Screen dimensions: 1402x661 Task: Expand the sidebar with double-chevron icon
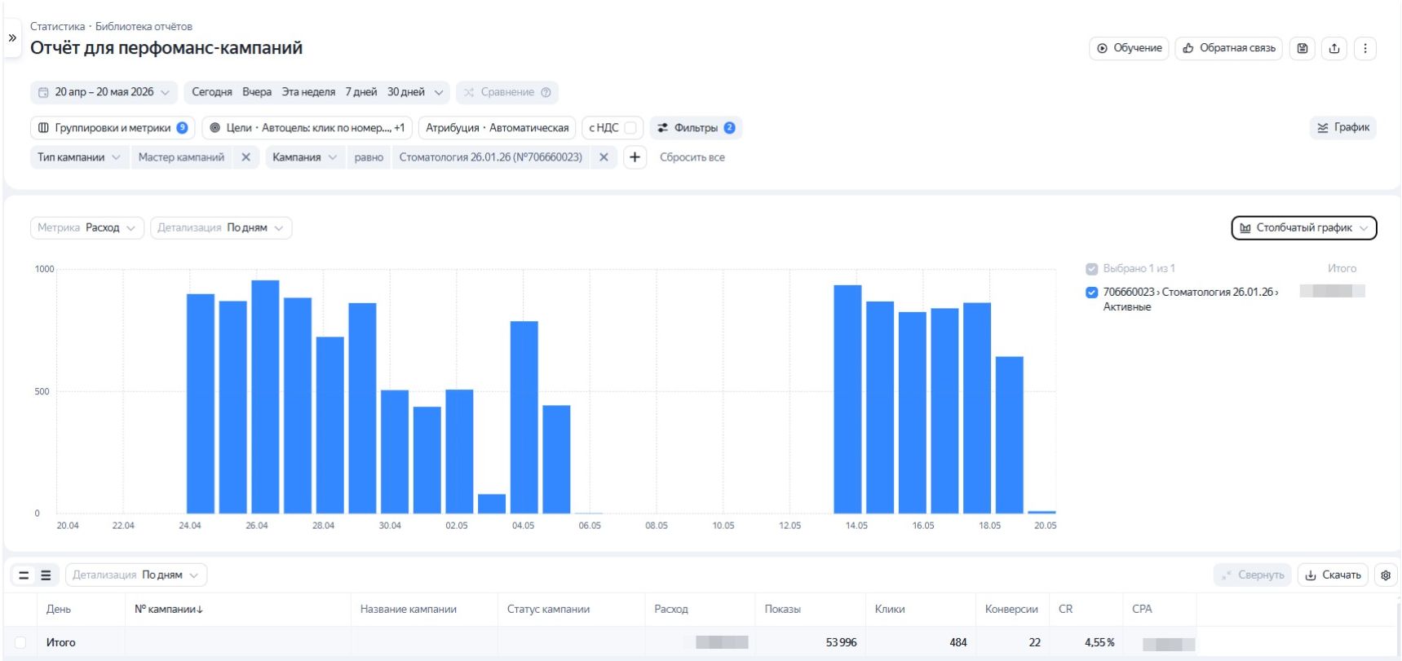point(12,37)
